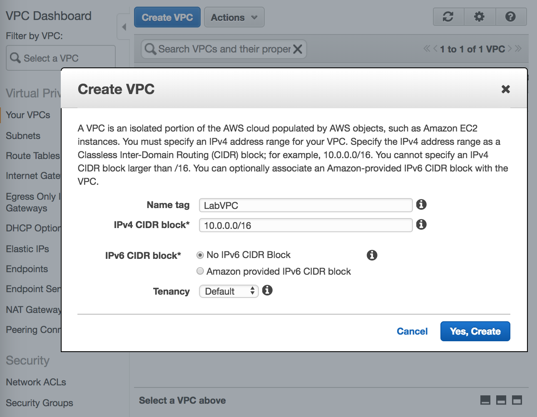Clear the VPC search box
Image resolution: width=537 pixels, height=417 pixels.
click(298, 49)
